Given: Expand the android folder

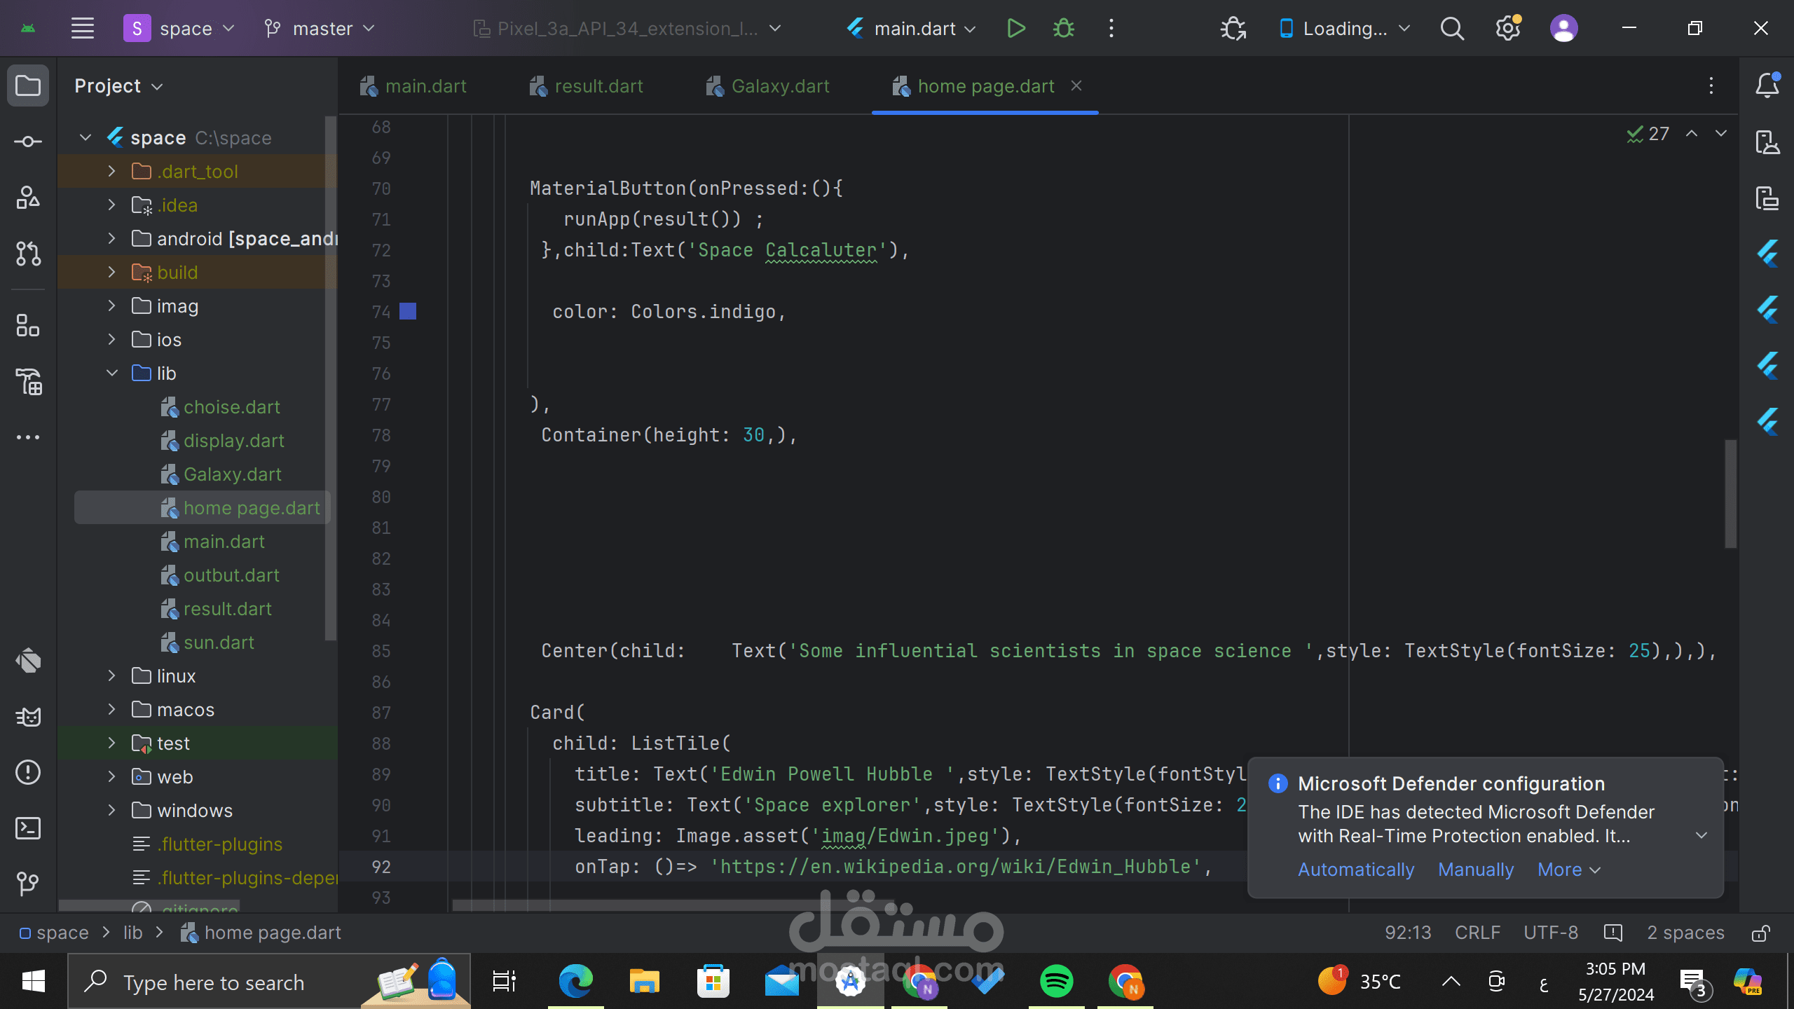Looking at the screenshot, I should (x=112, y=238).
